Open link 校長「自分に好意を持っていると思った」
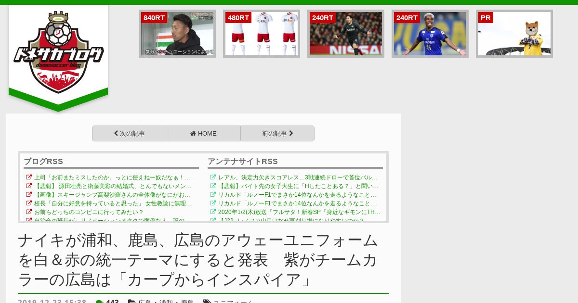 113,203
